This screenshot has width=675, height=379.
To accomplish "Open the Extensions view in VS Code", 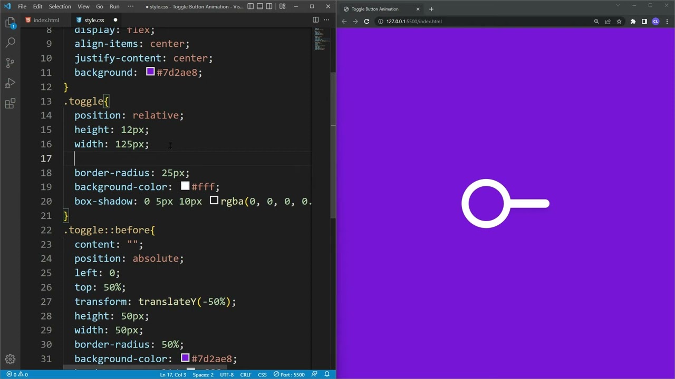I will [x=10, y=104].
